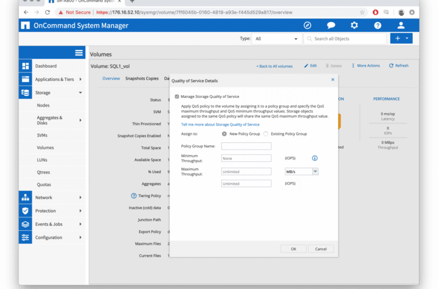The height and width of the screenshot is (289, 438).
Task: Open the chat feedback bubble icon
Action: coord(331,25)
